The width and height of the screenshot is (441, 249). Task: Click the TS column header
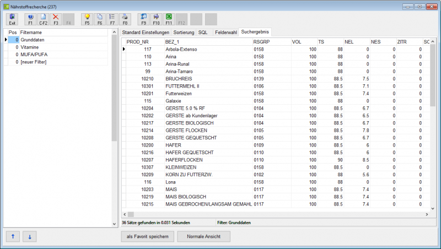330,42
